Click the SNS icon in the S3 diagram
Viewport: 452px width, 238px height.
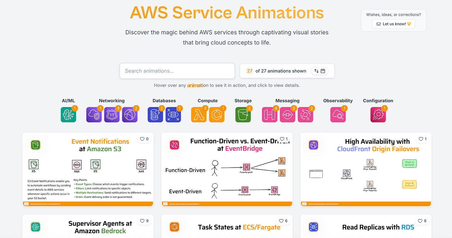(141, 164)
